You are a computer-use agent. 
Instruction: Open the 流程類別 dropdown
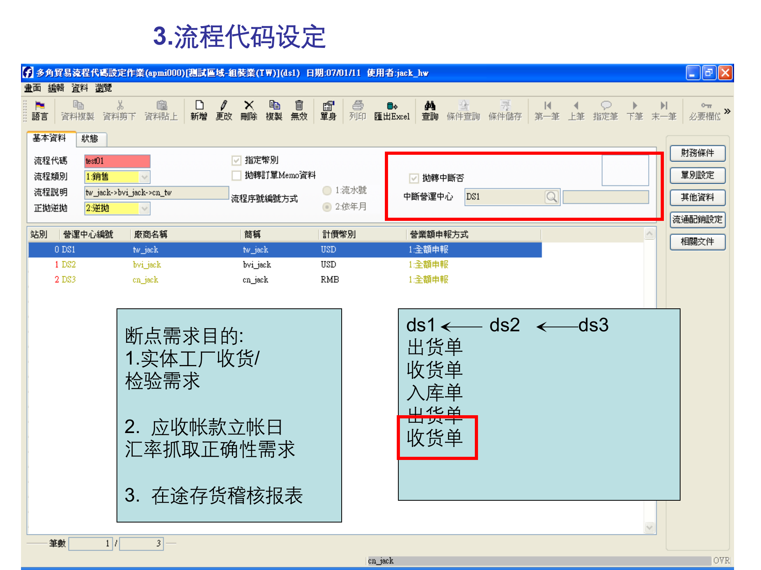click(145, 177)
